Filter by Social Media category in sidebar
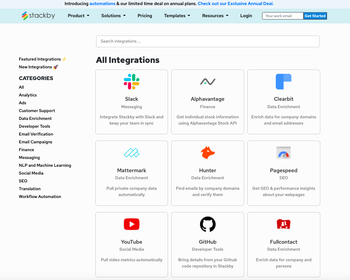 click(x=31, y=173)
